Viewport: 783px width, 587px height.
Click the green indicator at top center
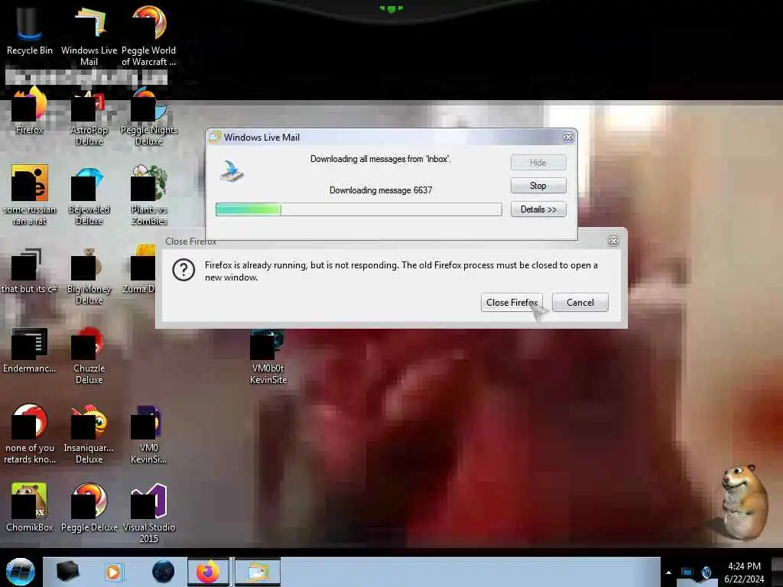click(391, 9)
